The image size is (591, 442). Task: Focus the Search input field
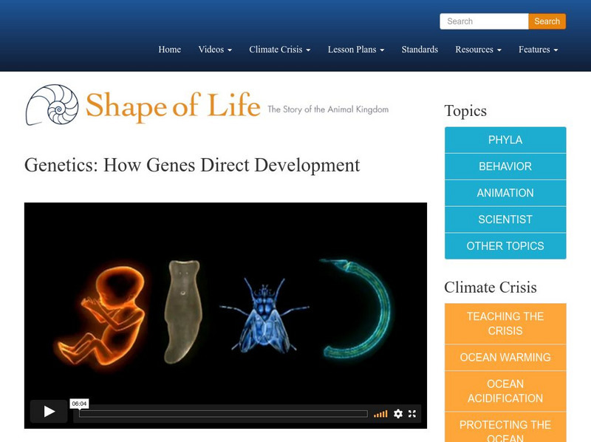484,21
